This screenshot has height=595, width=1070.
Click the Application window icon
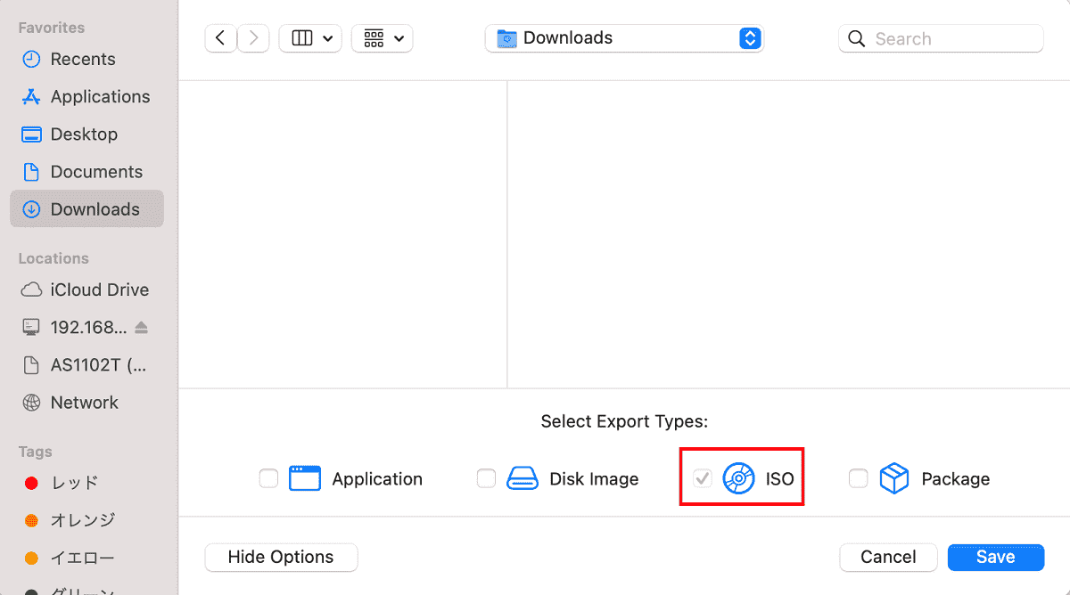coord(304,479)
